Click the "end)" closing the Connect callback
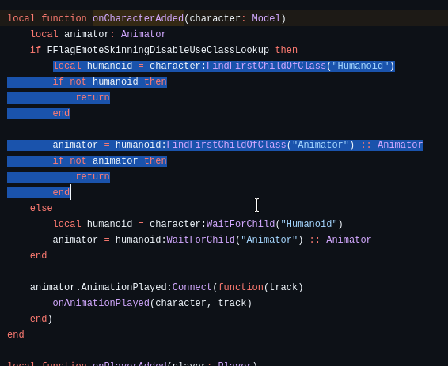Image resolution: width=448 pixels, height=366 pixels. pos(41,319)
